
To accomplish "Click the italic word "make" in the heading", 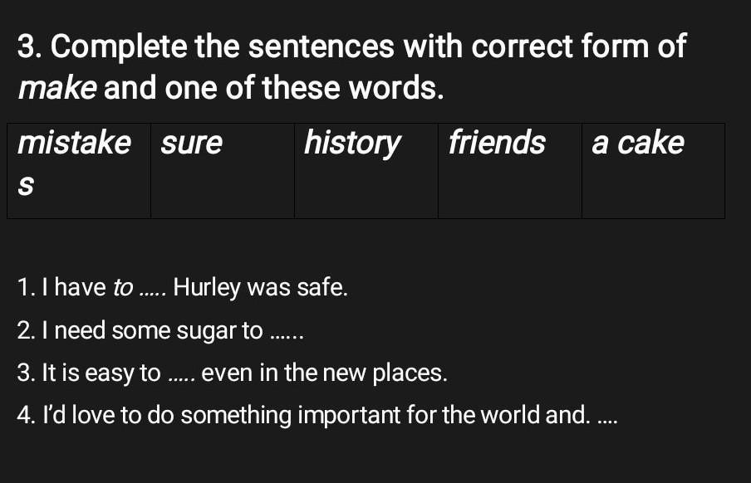I will [56, 87].
